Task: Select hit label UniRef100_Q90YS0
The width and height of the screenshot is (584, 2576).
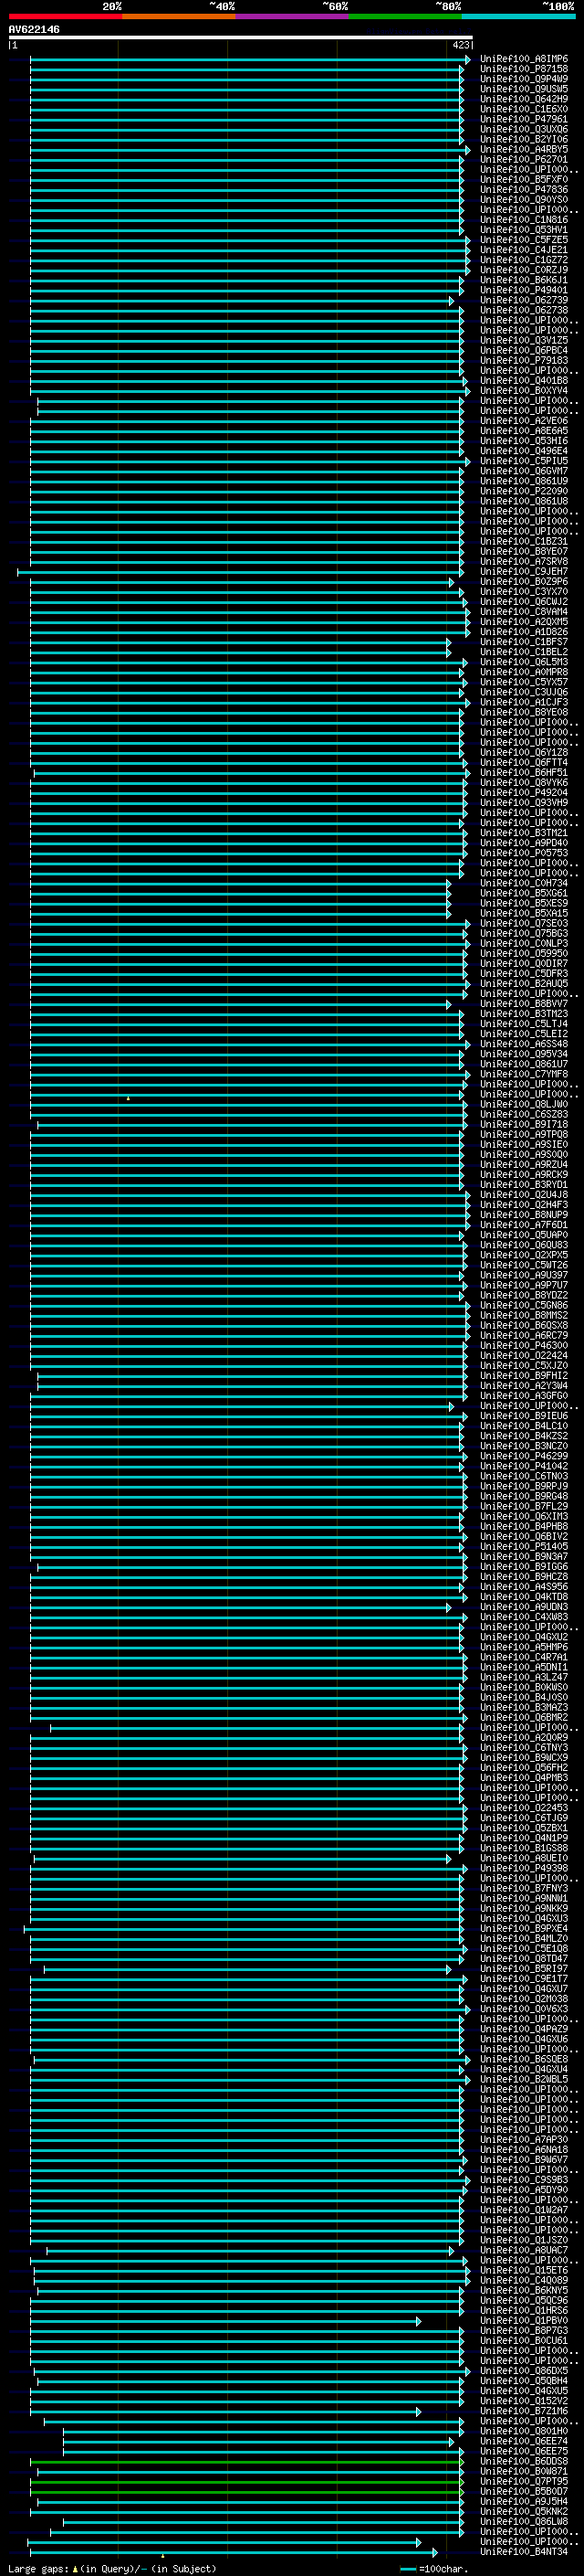Action: point(524,199)
